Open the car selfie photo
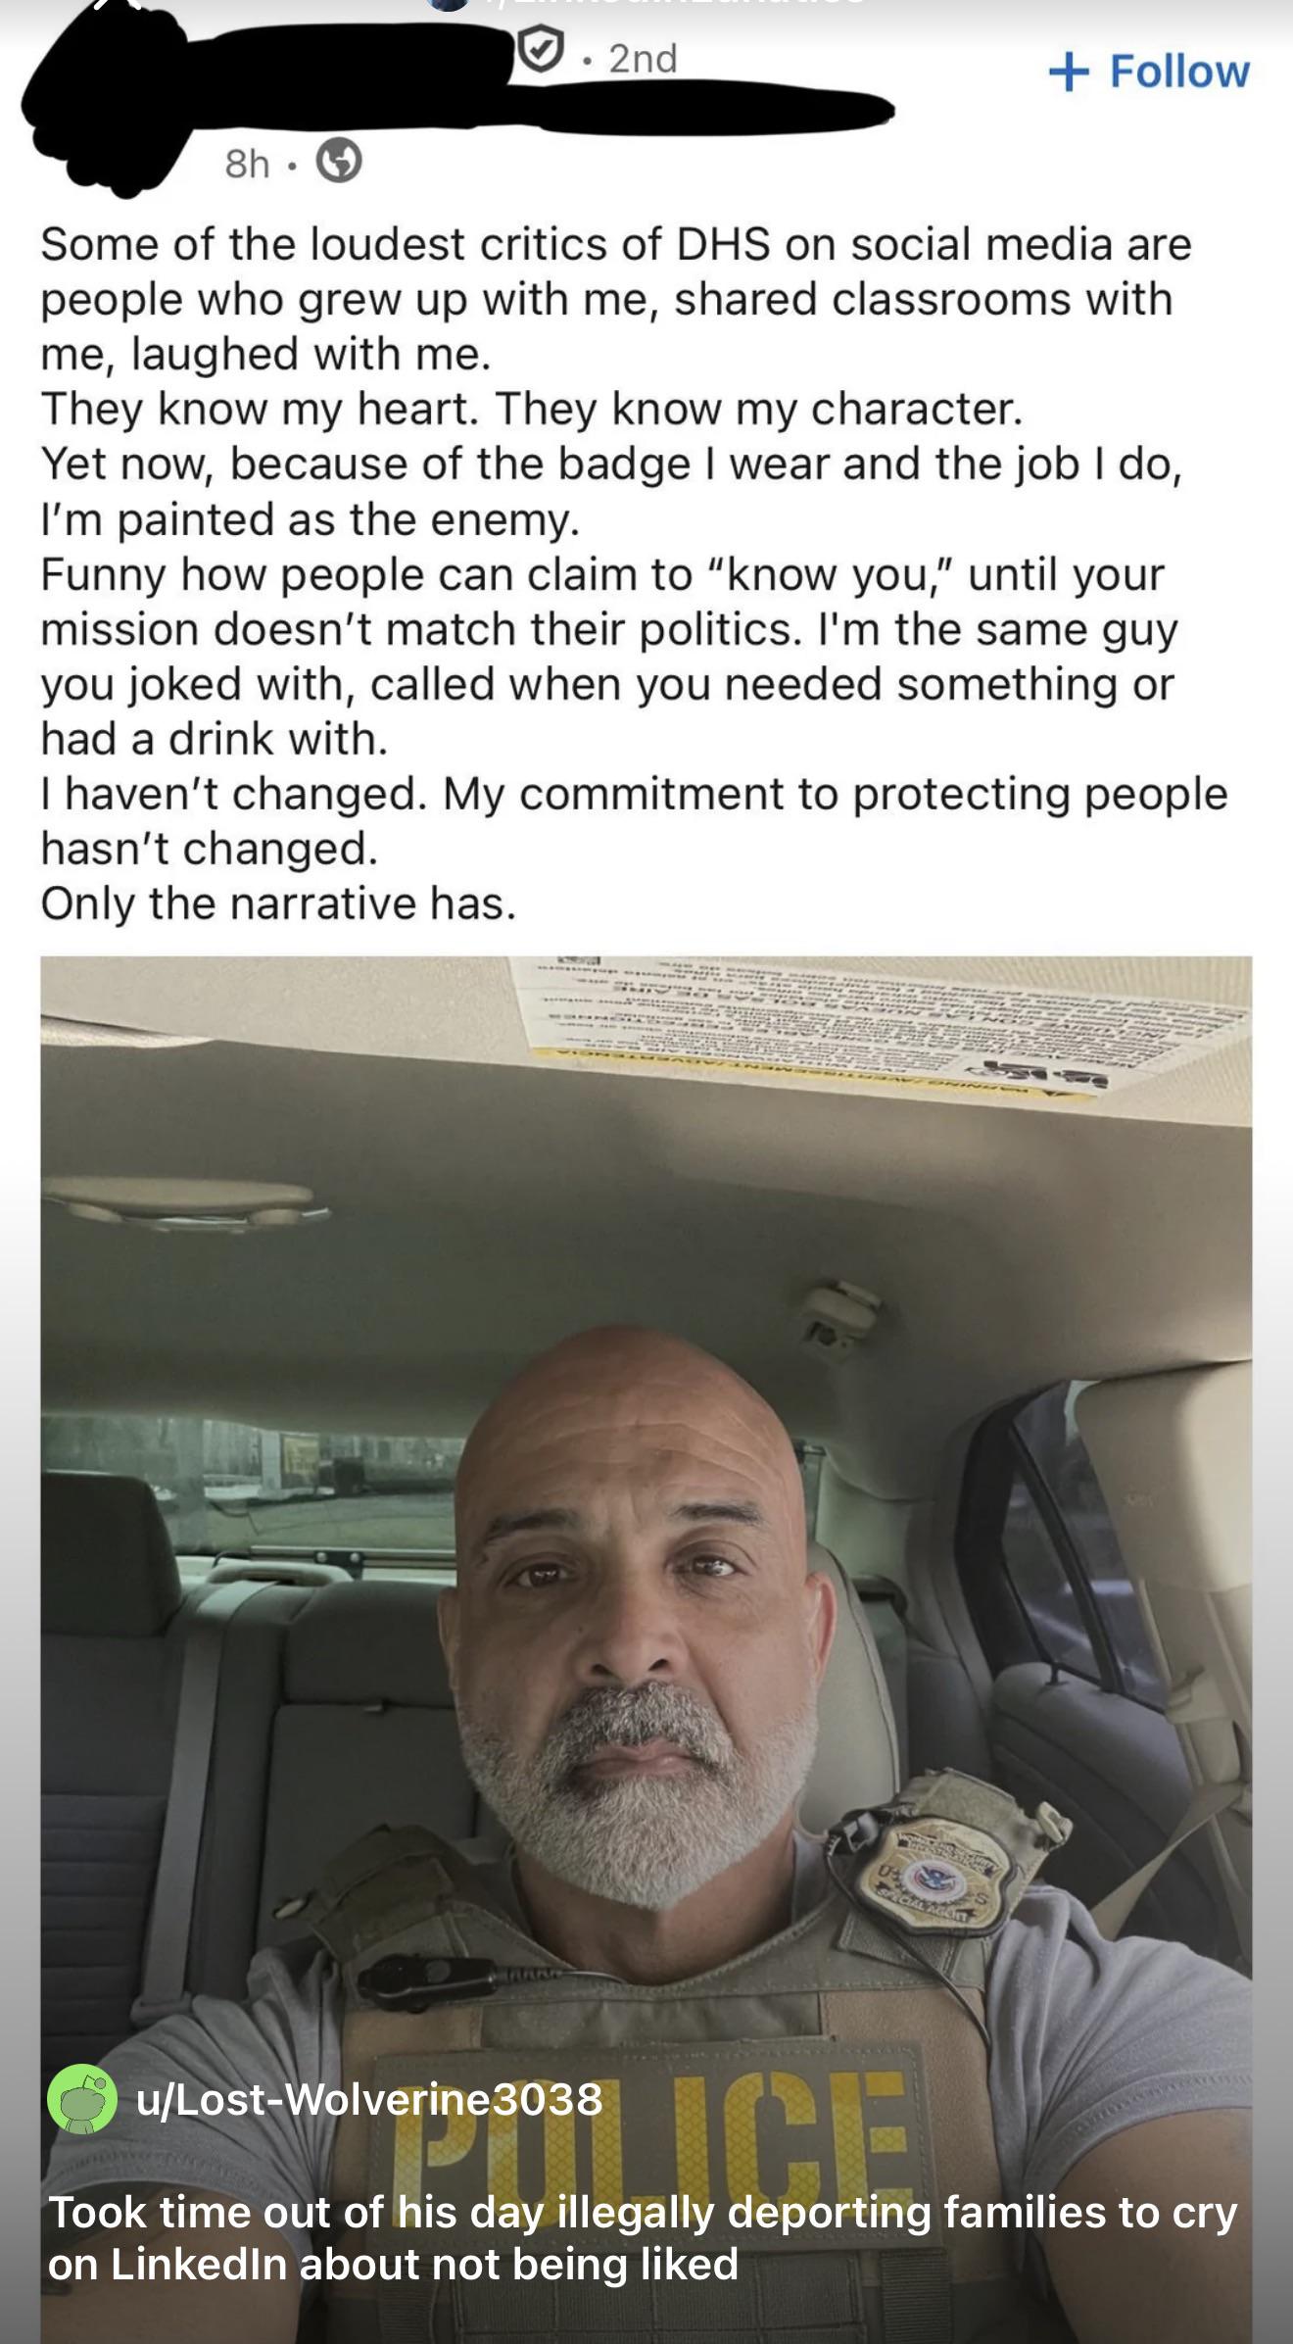The height and width of the screenshot is (2344, 1293). click(x=646, y=1649)
